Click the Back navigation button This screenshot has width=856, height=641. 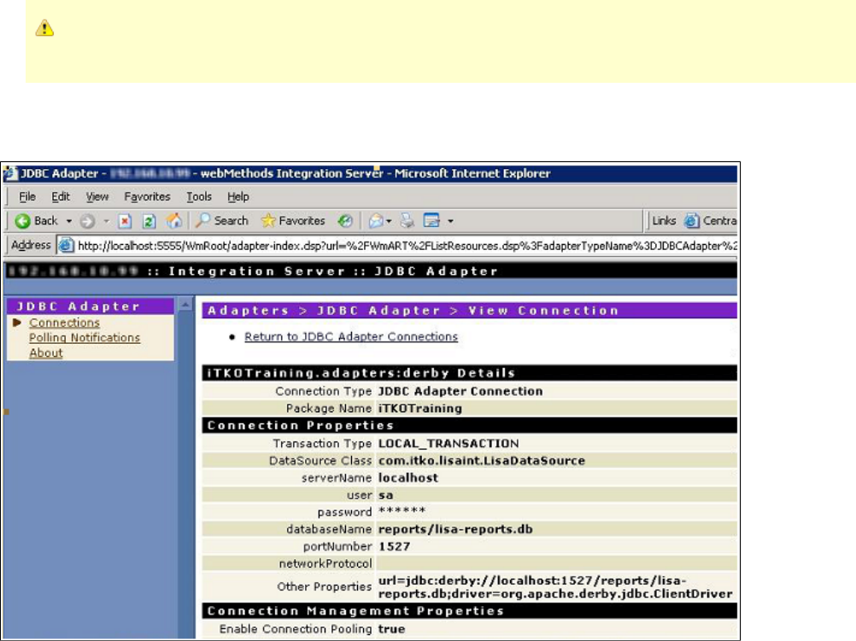click(x=36, y=221)
